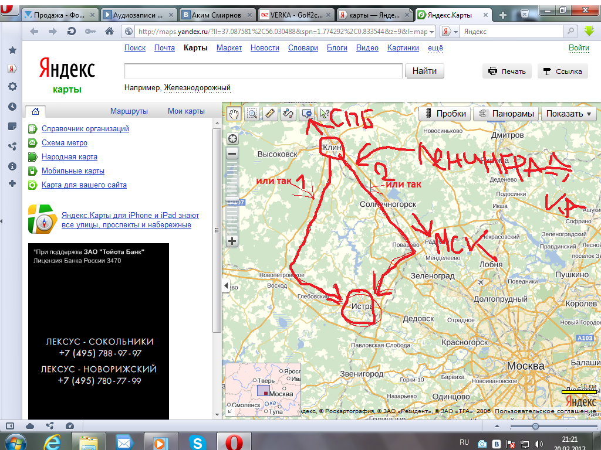Switch to the VERKA - Golf2c browser tab
This screenshot has height=450, width=601.
click(x=296, y=15)
